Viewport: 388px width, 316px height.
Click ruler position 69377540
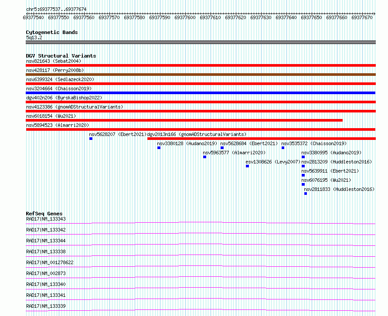34,17
